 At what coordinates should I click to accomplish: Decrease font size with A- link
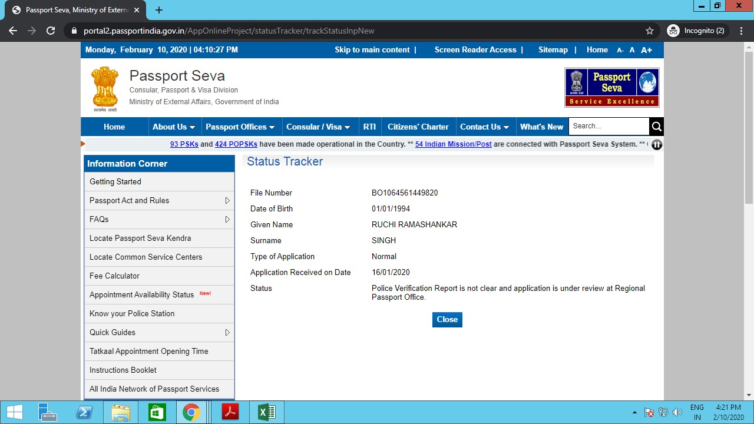click(x=620, y=51)
